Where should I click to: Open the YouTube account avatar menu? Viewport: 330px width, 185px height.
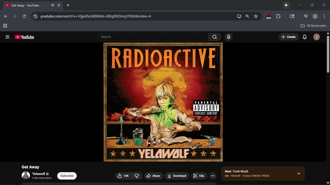coord(317,37)
